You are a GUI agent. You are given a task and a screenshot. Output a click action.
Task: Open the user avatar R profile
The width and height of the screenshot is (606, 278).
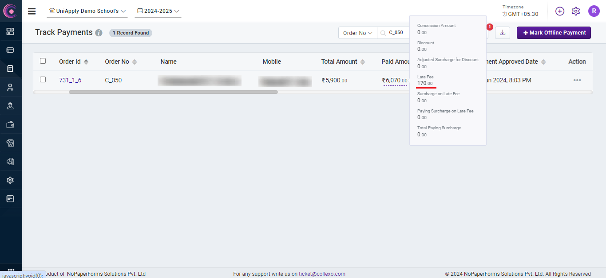point(594,11)
